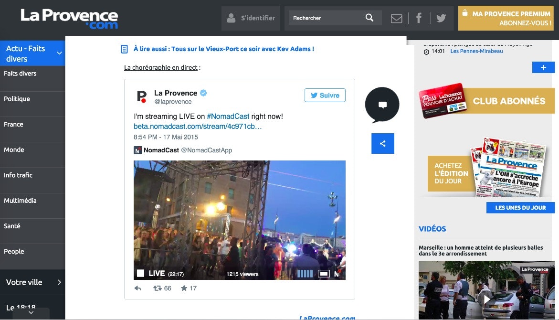Click the padlock icon on Premium banner
Screen dimensions: 559x320
465,13
